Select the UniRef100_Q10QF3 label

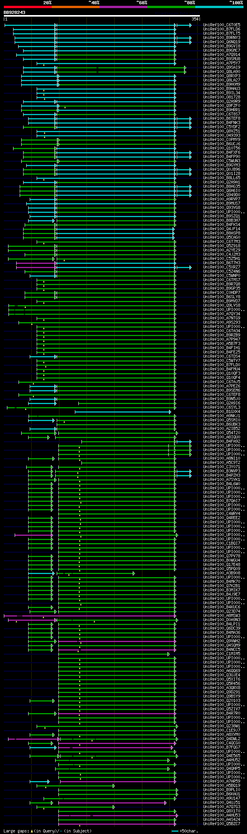coord(222,373)
